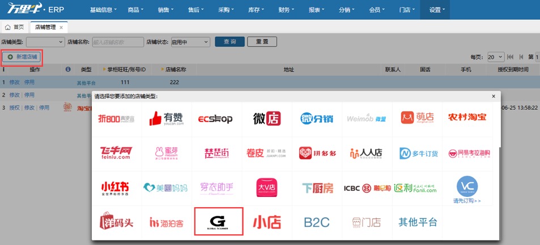Select the VC vendor central logo
The width and height of the screenshot is (540, 245).
467,186
